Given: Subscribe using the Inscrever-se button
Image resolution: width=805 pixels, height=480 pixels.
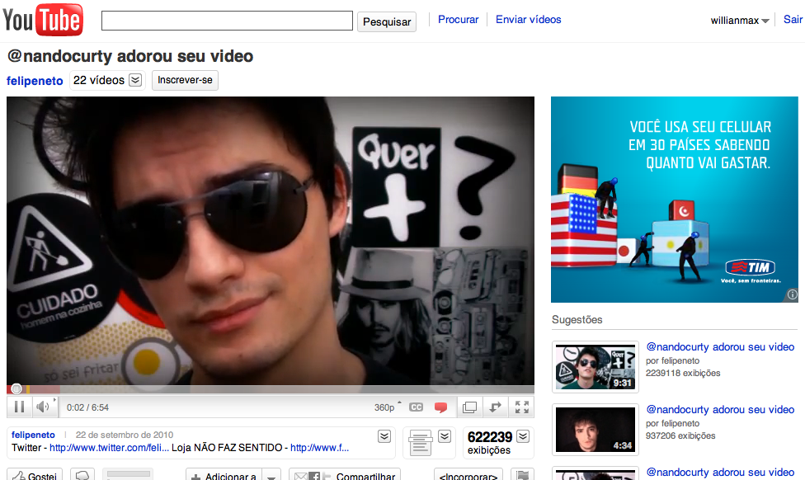Looking at the screenshot, I should coord(185,81).
